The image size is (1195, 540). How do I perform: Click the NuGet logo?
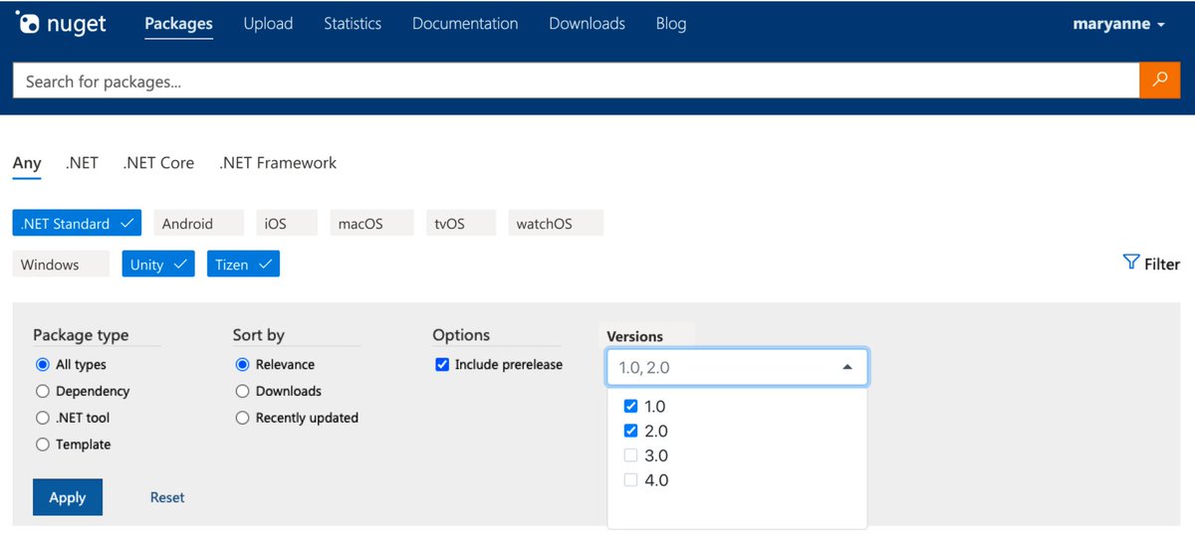(61, 25)
